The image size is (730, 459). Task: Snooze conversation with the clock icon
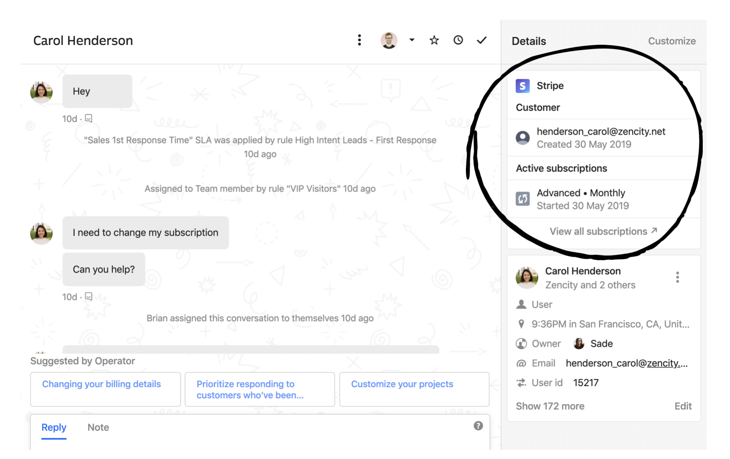click(x=458, y=40)
